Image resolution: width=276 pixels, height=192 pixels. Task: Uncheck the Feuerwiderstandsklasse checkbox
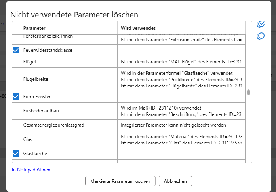[x=16, y=50]
